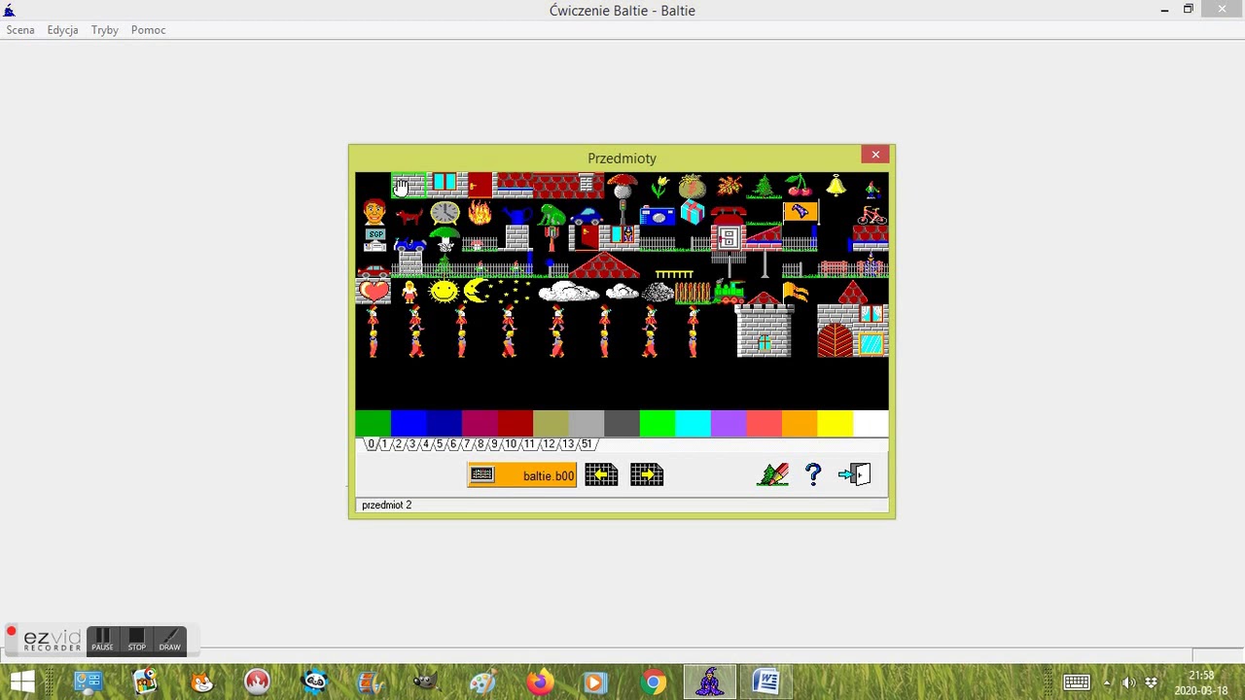Open the Windows Start menu
1245x700 pixels.
[x=22, y=682]
